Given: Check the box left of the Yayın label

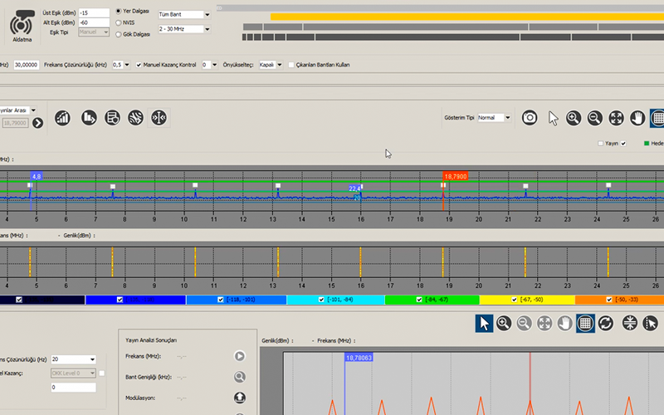Looking at the screenshot, I should click(600, 144).
